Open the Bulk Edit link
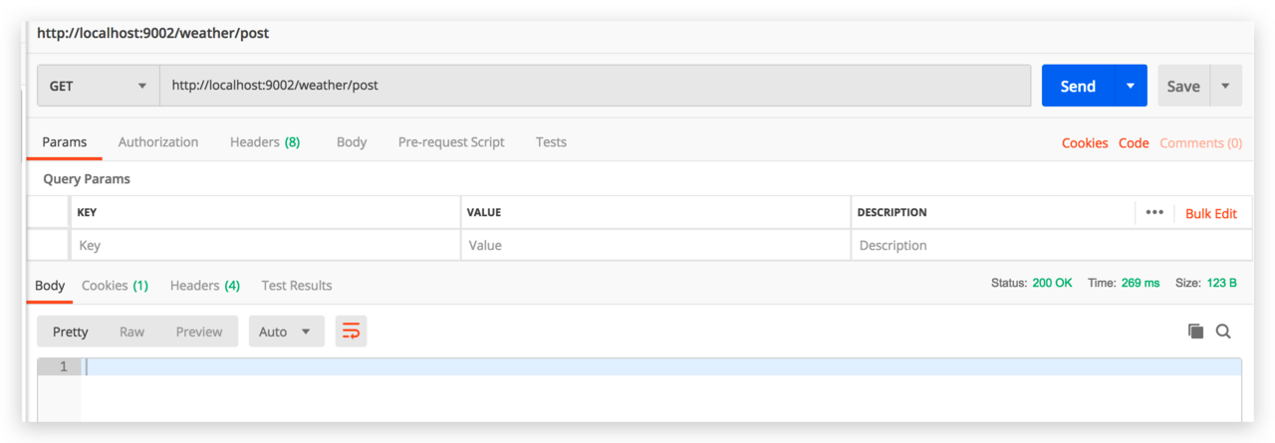1275x443 pixels. (x=1211, y=213)
